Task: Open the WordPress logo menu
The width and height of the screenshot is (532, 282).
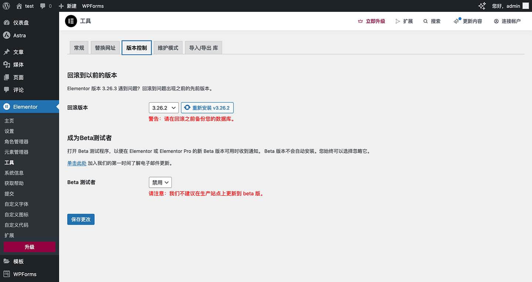Action: [6, 6]
